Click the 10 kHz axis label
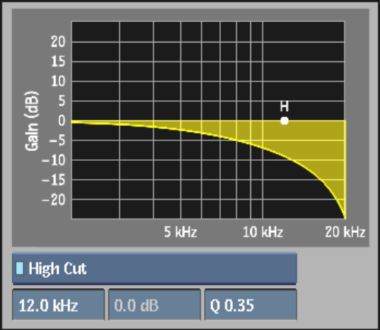The image size is (380, 330). pyautogui.click(x=263, y=231)
